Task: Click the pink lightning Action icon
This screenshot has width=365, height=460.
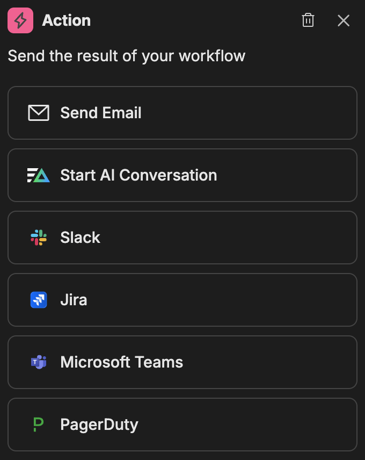Action: (x=20, y=20)
